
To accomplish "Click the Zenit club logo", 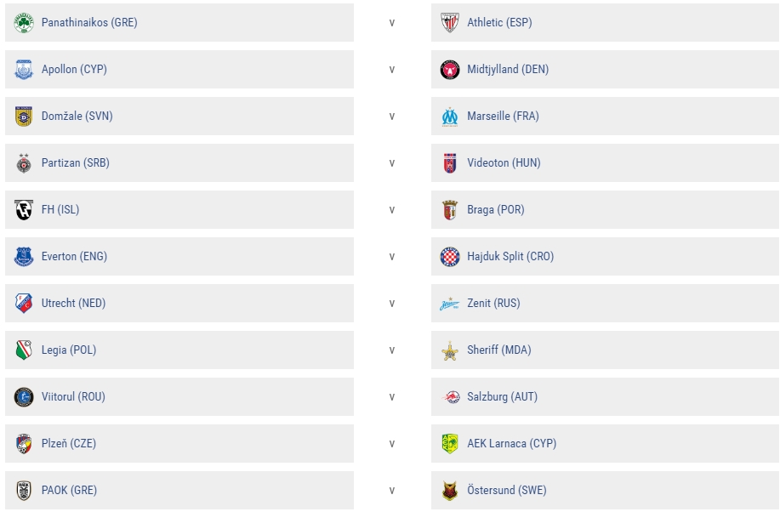I will [450, 304].
